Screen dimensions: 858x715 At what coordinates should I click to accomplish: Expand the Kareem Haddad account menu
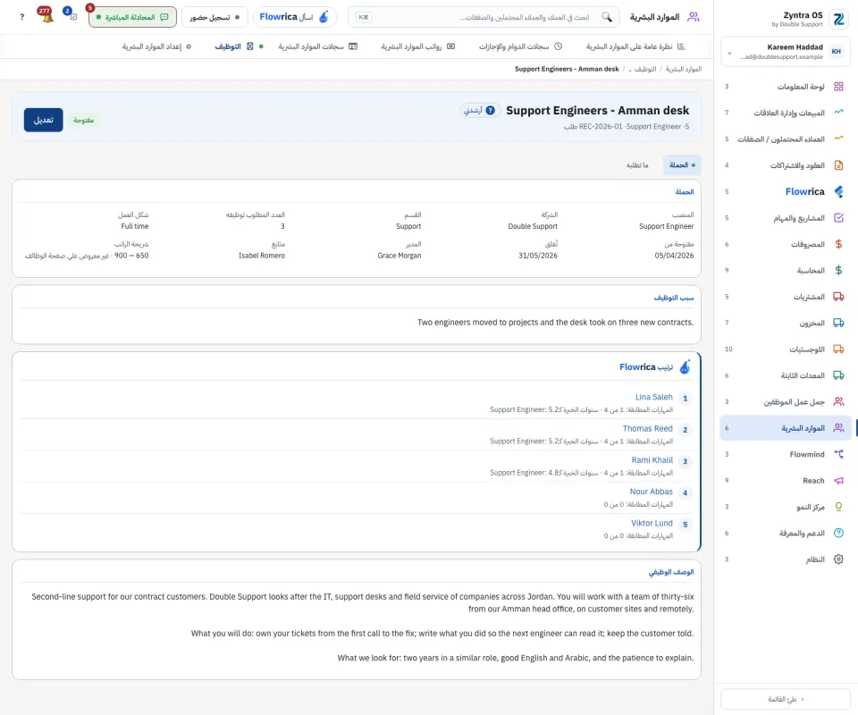click(786, 52)
